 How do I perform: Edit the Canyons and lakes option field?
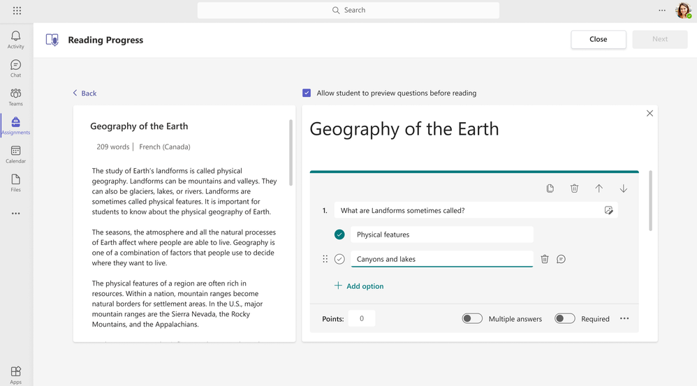pos(442,259)
